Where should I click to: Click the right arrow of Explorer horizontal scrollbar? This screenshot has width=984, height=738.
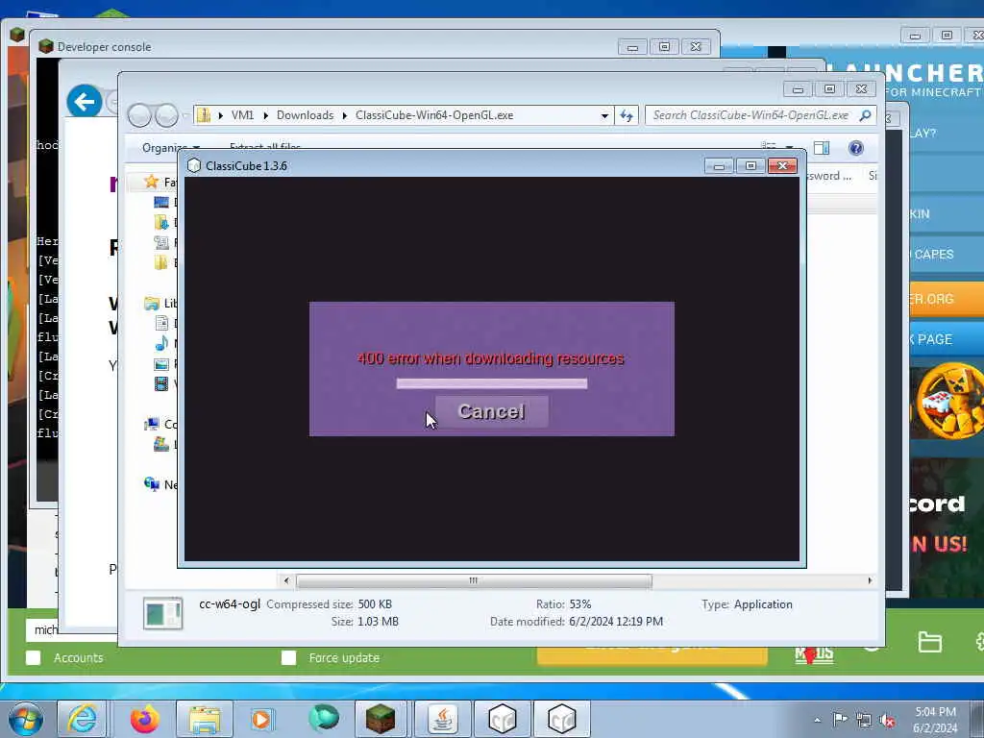coord(870,580)
